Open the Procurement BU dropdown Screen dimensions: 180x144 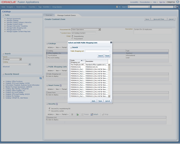click(x=99, y=30)
